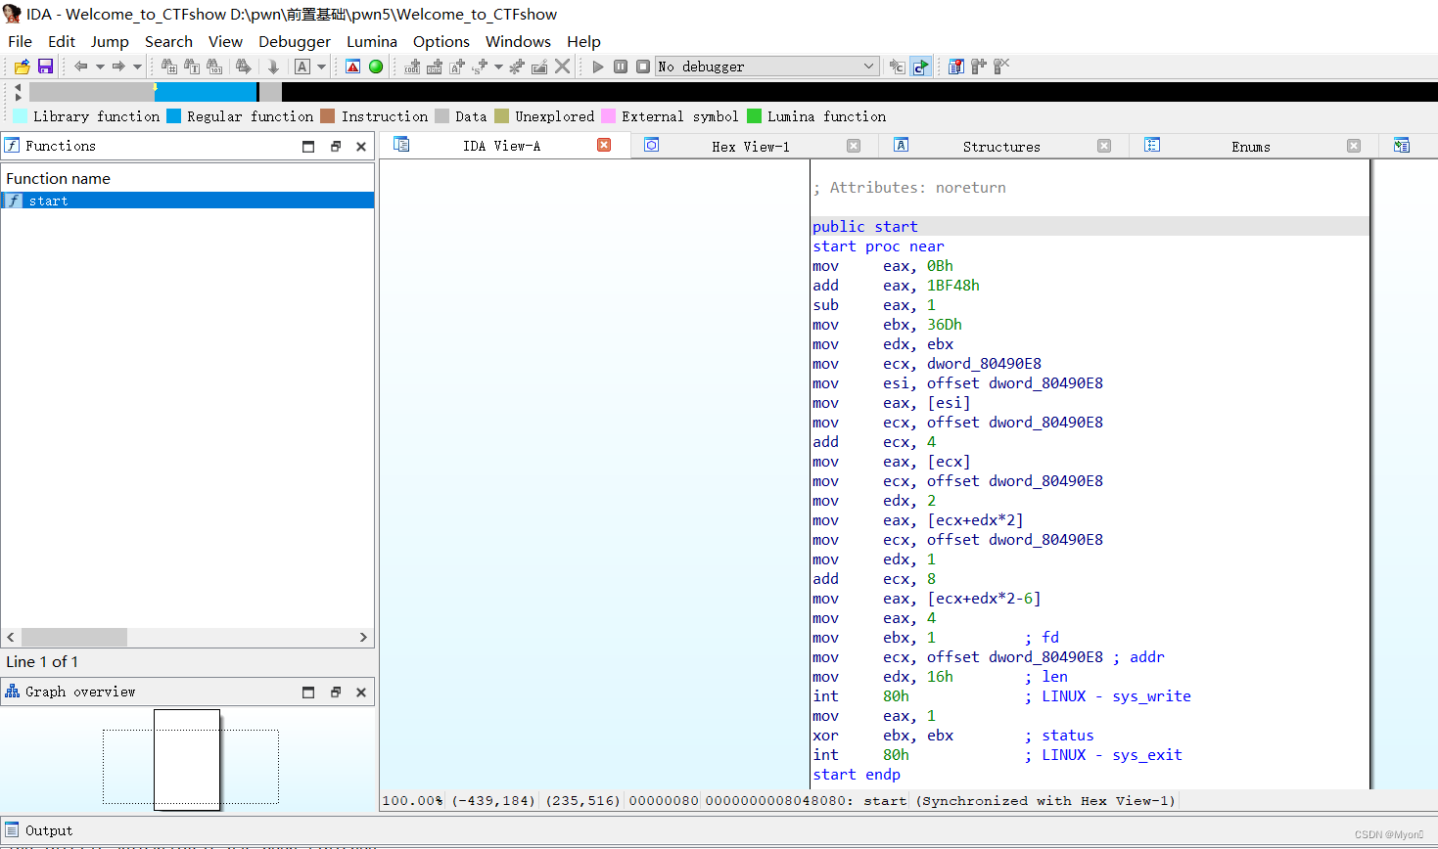This screenshot has width=1438, height=849.
Task: Save the database with floppy disk icon
Action: point(45,67)
